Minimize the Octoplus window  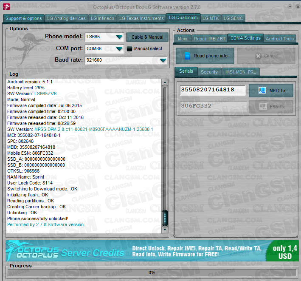[x=290, y=7]
